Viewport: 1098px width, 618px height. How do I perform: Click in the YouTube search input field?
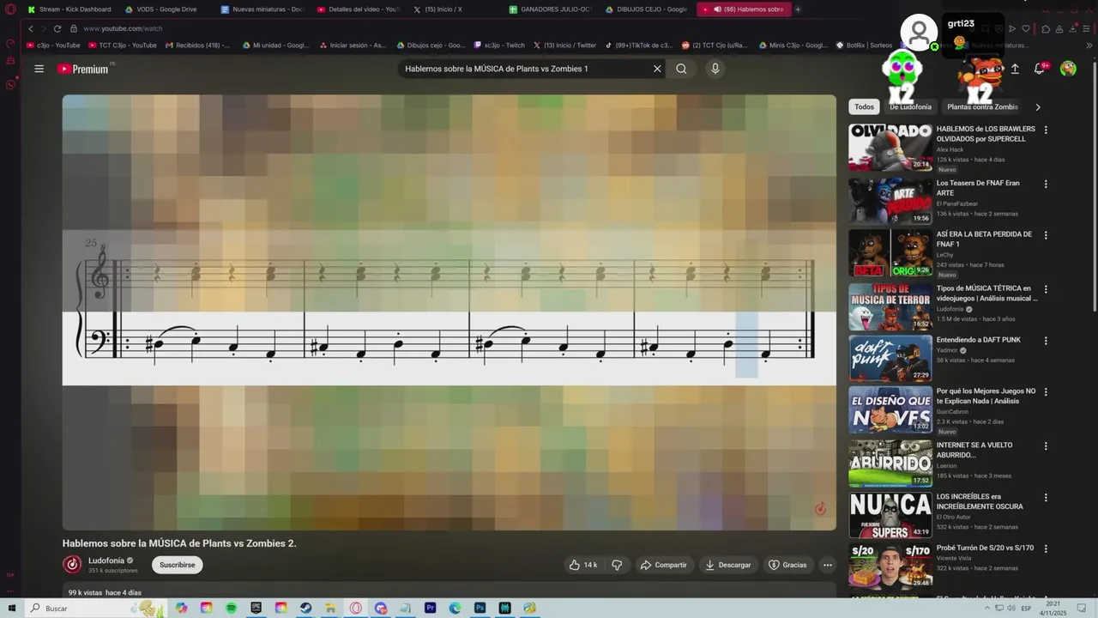(x=525, y=69)
